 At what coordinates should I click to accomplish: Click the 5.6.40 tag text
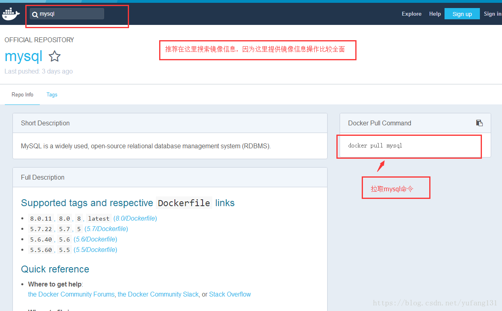pyautogui.click(x=41, y=239)
